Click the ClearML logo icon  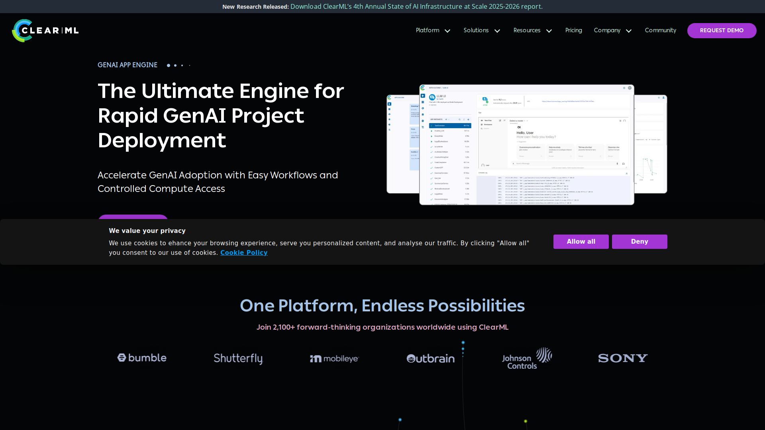click(22, 31)
